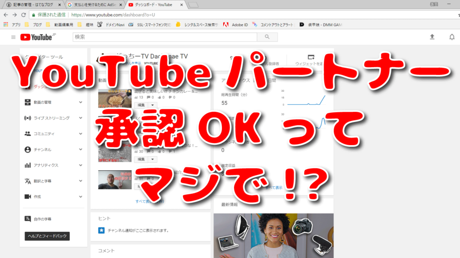Click the browser back arrow
This screenshot has width=460, height=258.
(x=6, y=15)
